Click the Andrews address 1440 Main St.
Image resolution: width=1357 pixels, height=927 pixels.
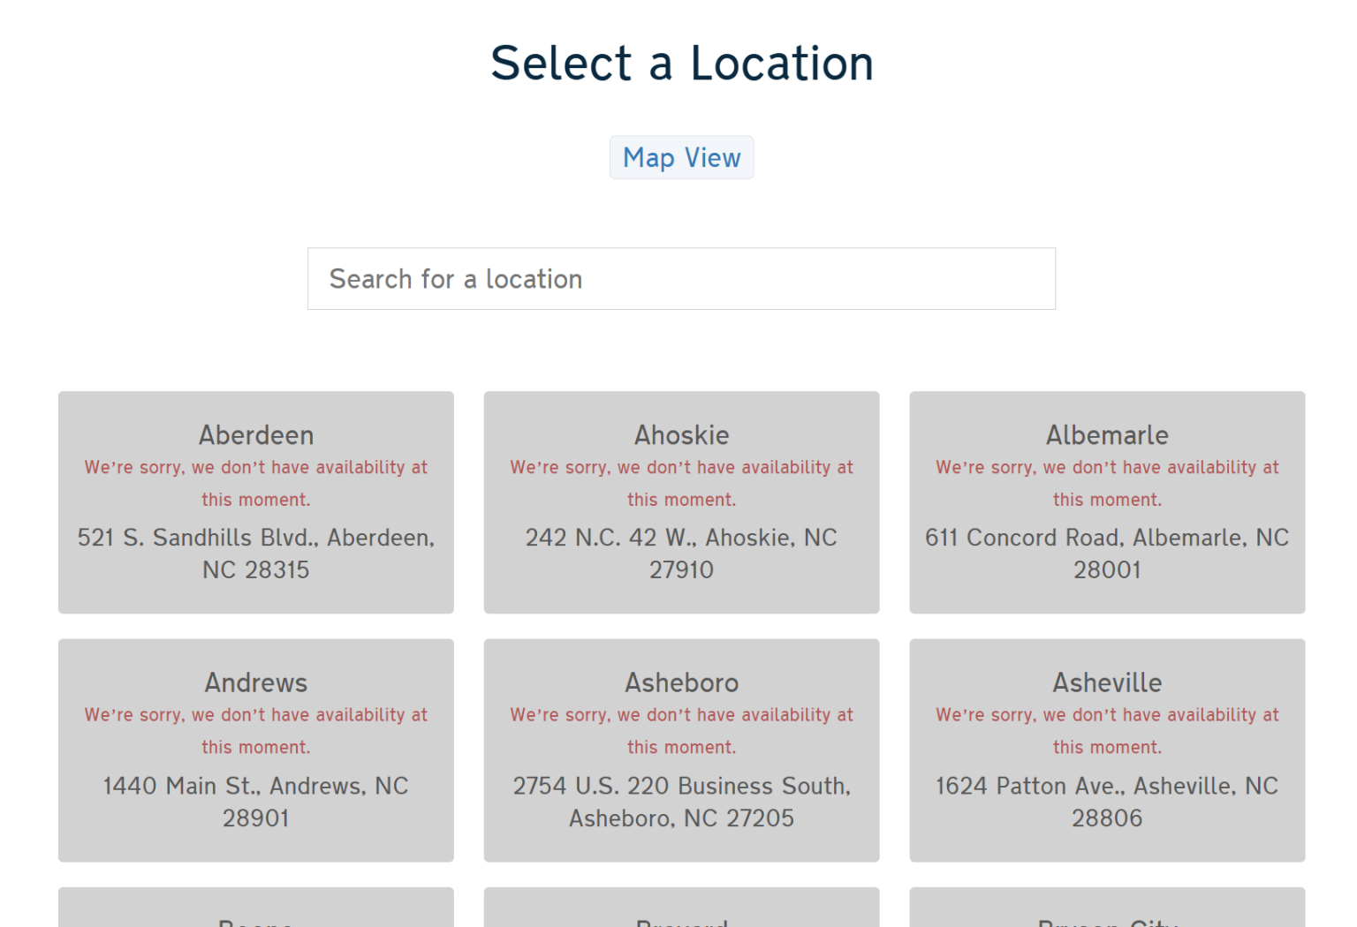[255, 801]
